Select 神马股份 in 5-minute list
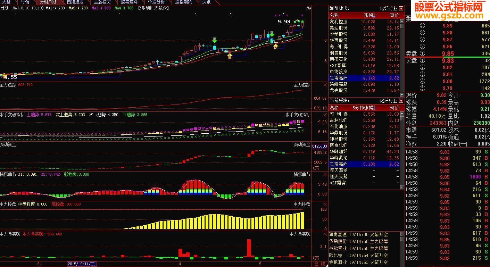 pyautogui.click(x=364, y=139)
